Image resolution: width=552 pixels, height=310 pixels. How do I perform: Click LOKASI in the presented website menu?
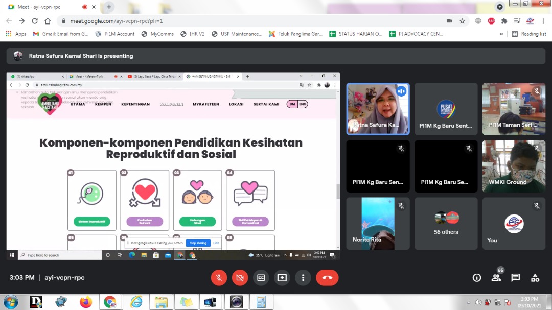click(x=236, y=104)
